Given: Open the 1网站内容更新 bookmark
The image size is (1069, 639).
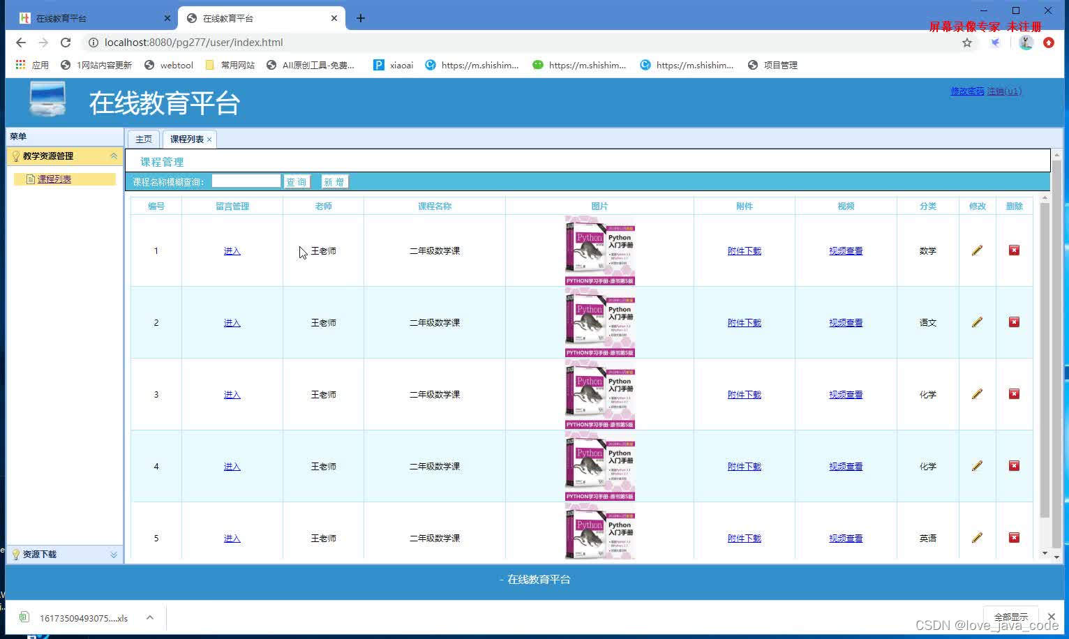Looking at the screenshot, I should 96,65.
